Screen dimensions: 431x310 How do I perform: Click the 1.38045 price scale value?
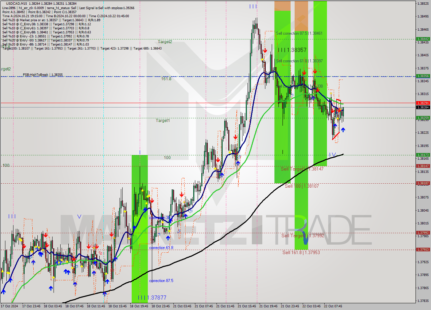coord(423,210)
